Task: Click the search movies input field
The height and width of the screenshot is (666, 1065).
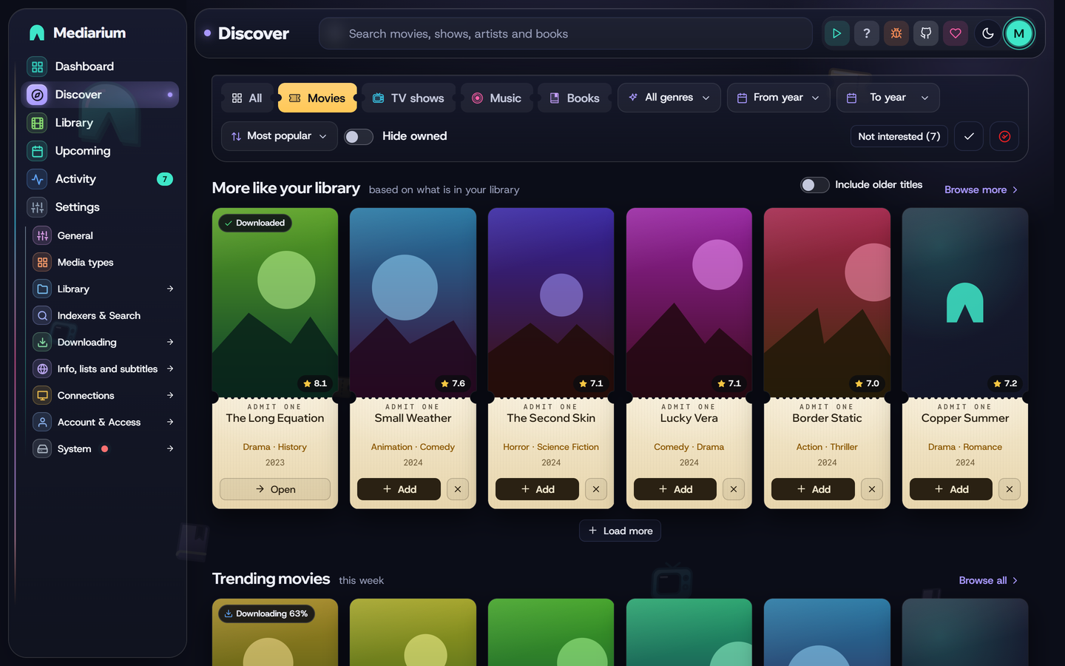Action: 566,34
